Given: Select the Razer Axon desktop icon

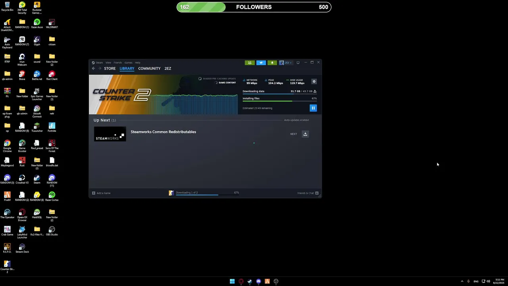Looking at the screenshot, I should (x=37, y=24).
